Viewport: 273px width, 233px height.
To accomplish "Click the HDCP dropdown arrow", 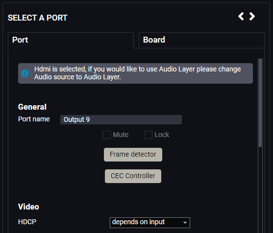I will (x=185, y=223).
